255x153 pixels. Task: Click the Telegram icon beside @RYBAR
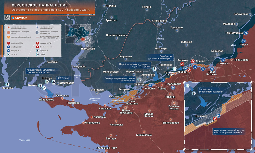point(13,18)
